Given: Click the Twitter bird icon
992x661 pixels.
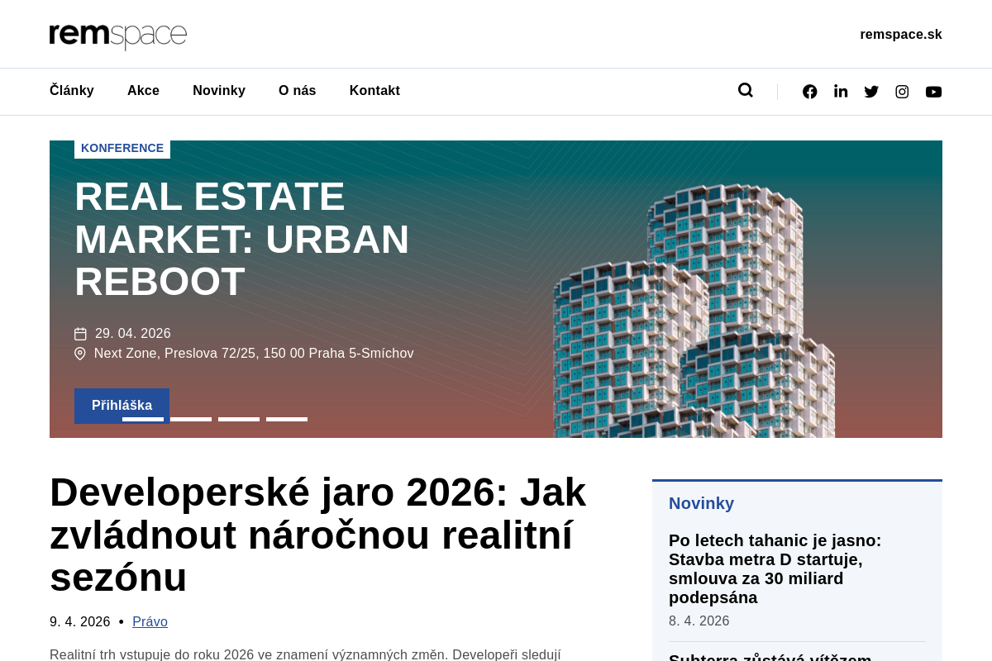Looking at the screenshot, I should click(x=871, y=92).
